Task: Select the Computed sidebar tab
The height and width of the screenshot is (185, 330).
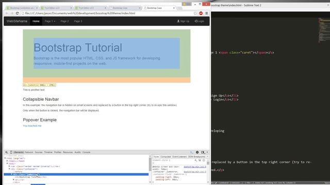Action: tap(166, 157)
